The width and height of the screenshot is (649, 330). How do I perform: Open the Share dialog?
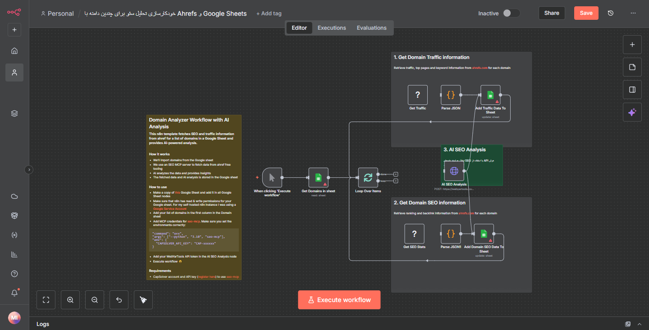(552, 13)
